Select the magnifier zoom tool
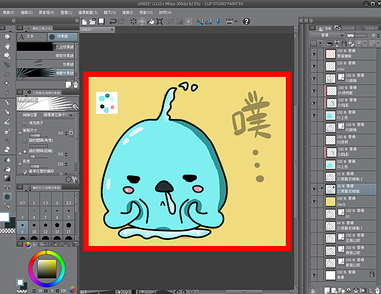Screen dimensions: 381x294 6,37
